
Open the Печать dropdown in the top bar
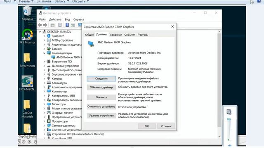tap(26, 1)
